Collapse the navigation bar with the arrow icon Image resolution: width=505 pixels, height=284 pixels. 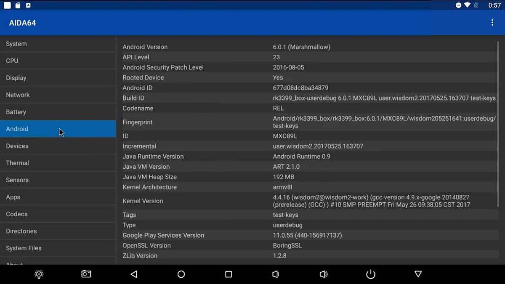(x=418, y=274)
